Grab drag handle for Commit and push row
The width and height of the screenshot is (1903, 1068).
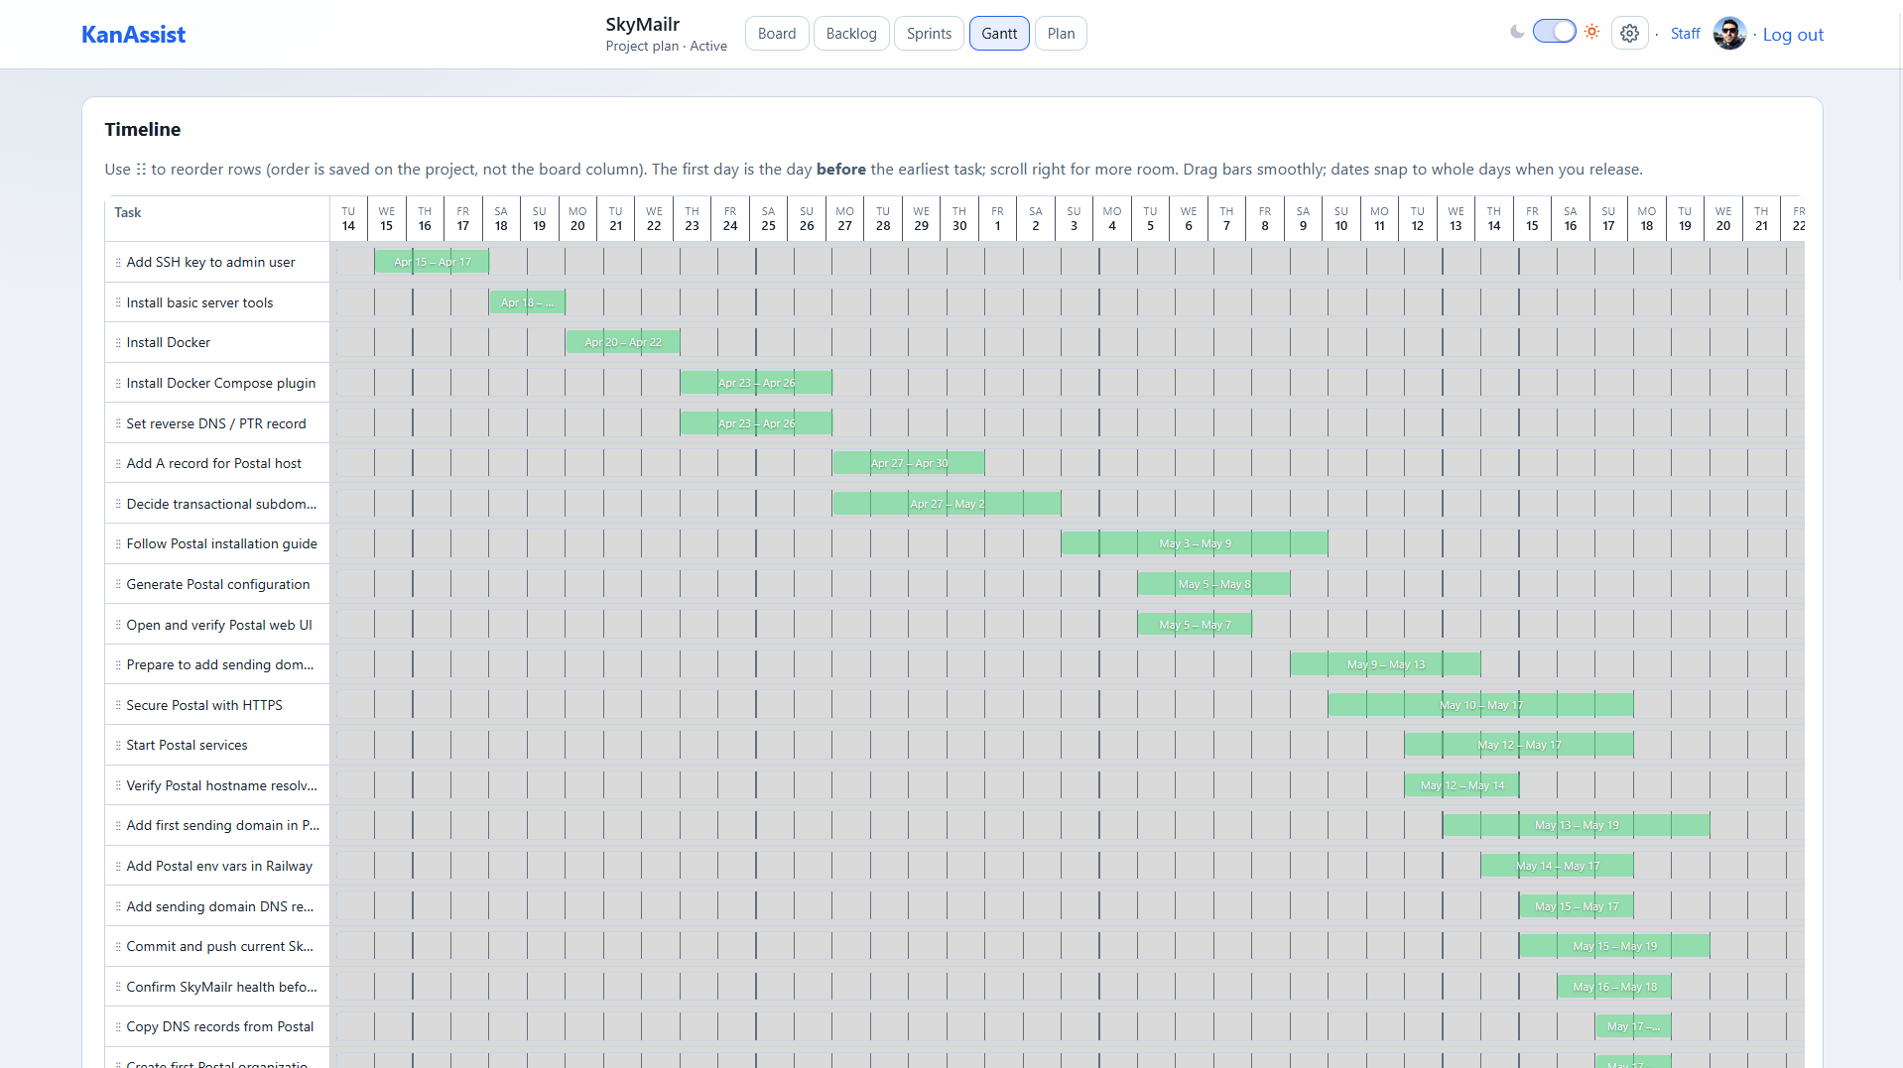(x=118, y=947)
